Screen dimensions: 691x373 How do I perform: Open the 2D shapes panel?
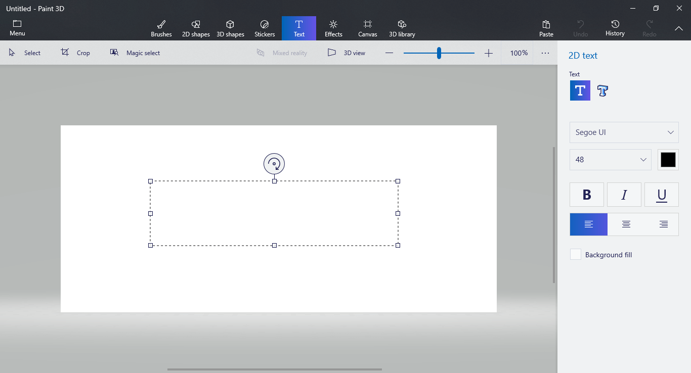196,28
